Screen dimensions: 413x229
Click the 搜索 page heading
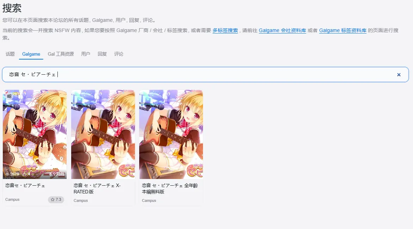coord(12,8)
